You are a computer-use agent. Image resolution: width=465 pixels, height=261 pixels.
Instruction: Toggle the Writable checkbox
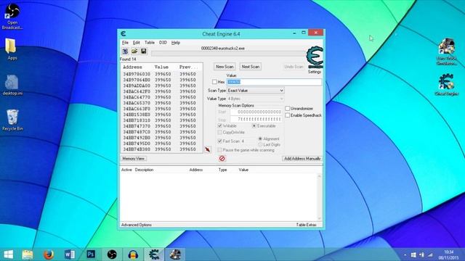(219, 125)
